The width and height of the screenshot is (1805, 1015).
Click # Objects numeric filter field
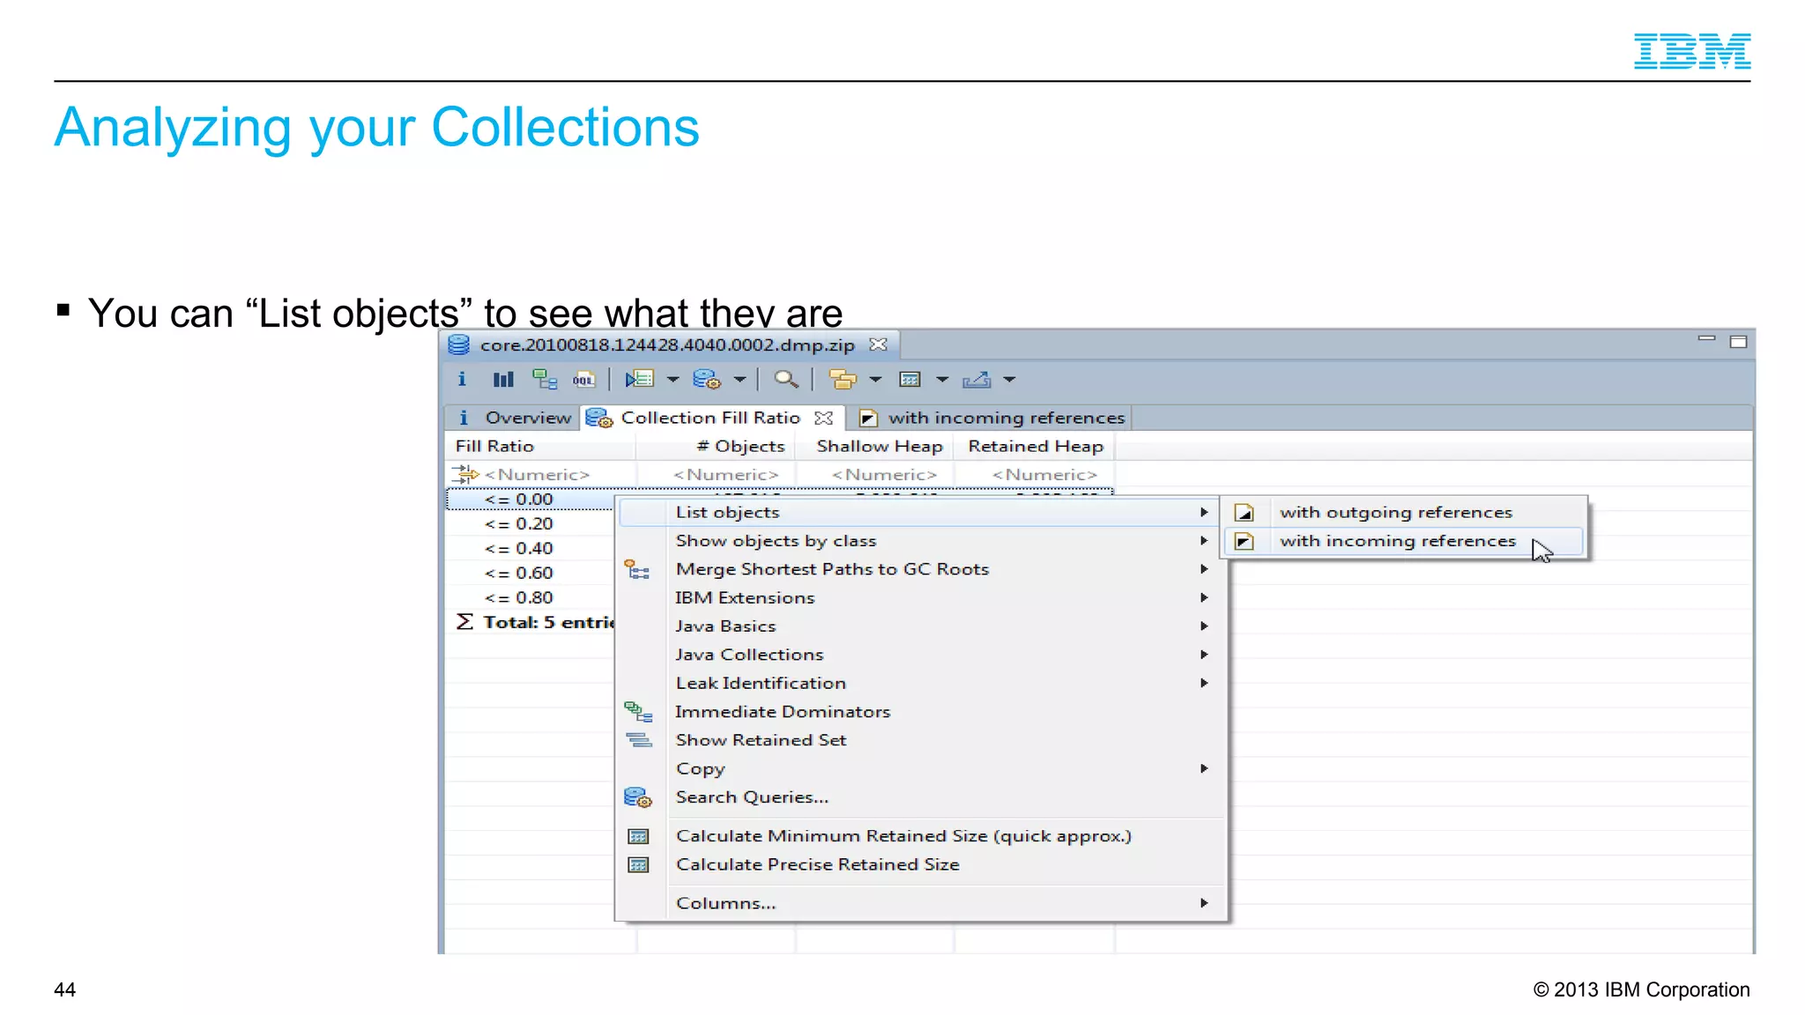tap(716, 474)
